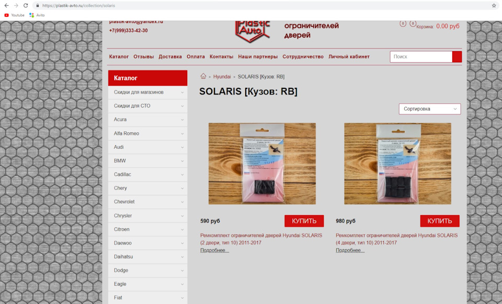Viewport: 502px width, 304px height.
Task: Click the browser forward arrow
Action: point(16,5)
